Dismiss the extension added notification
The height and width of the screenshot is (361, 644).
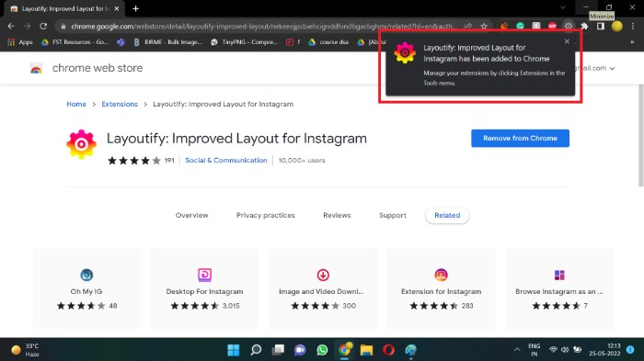point(567,41)
